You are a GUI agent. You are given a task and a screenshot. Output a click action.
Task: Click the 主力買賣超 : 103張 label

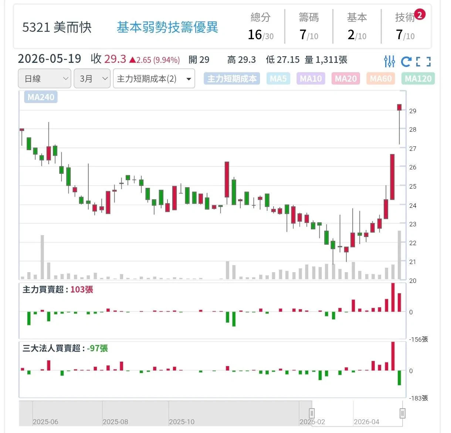point(58,290)
